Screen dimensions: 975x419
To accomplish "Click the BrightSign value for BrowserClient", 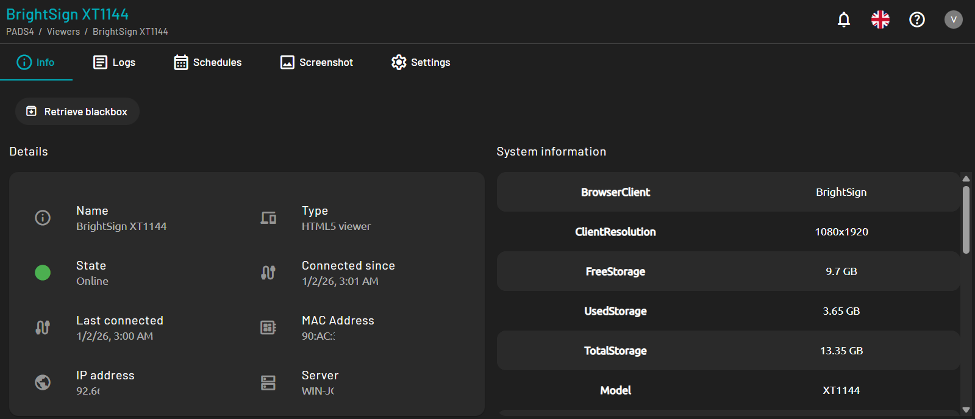I will 841,192.
